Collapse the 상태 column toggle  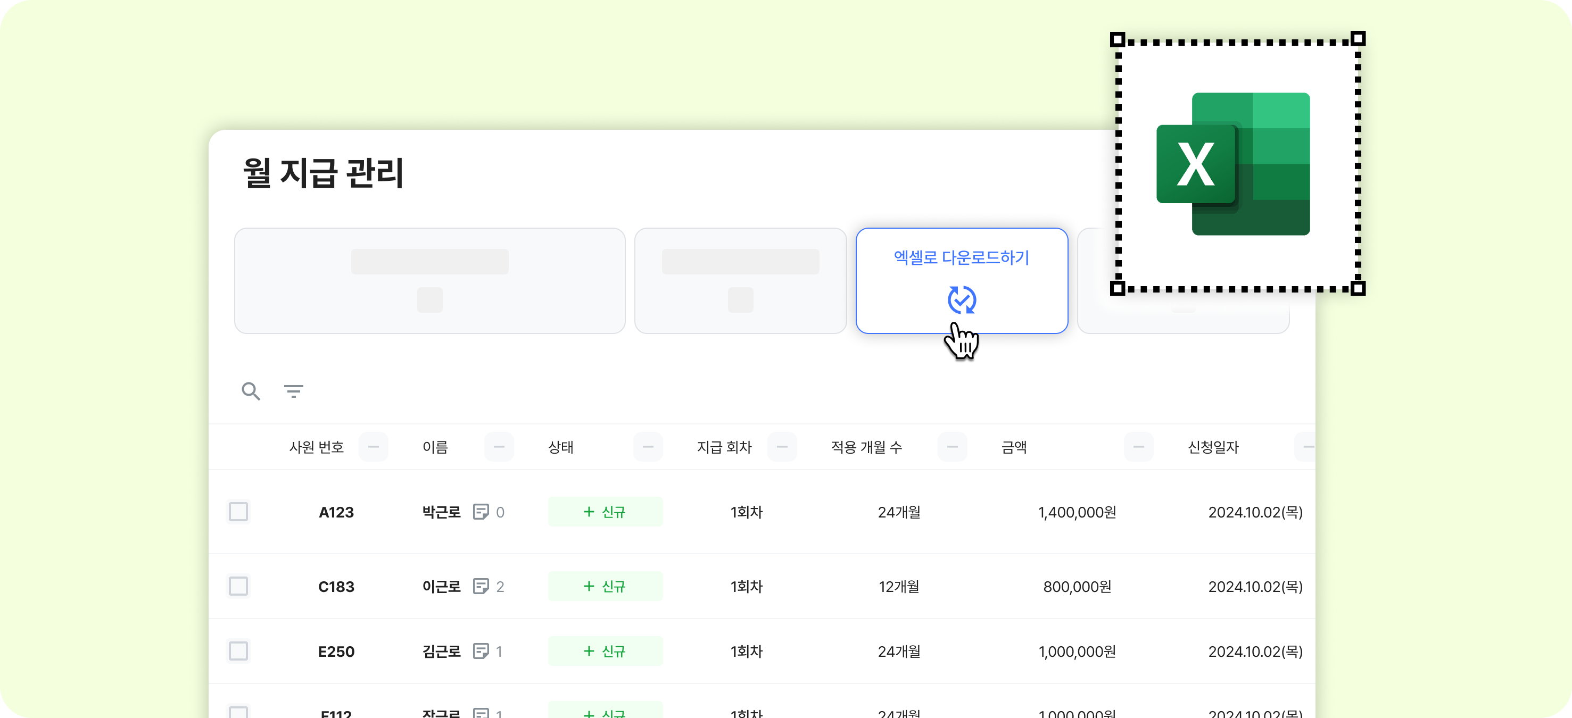(x=648, y=447)
